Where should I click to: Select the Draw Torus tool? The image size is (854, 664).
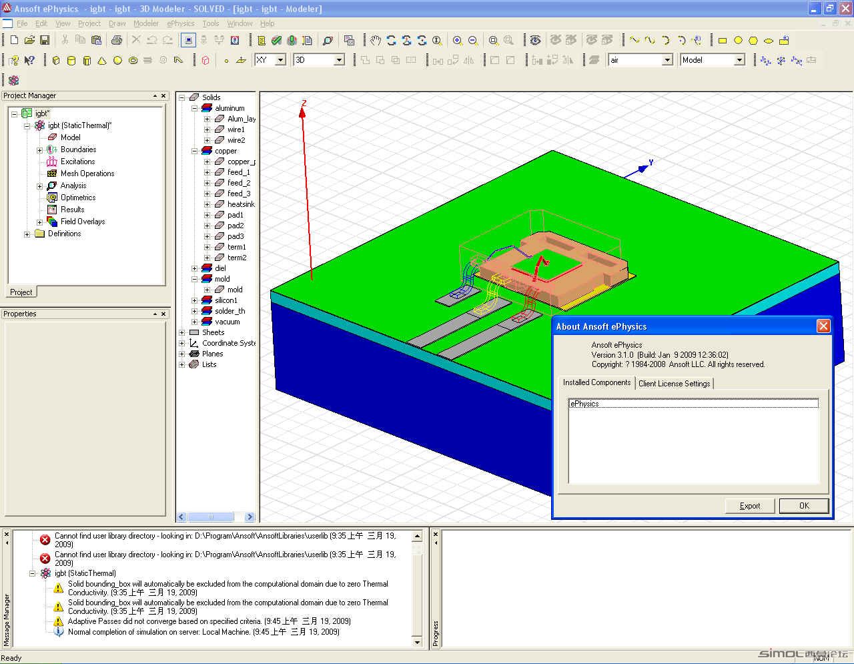133,60
